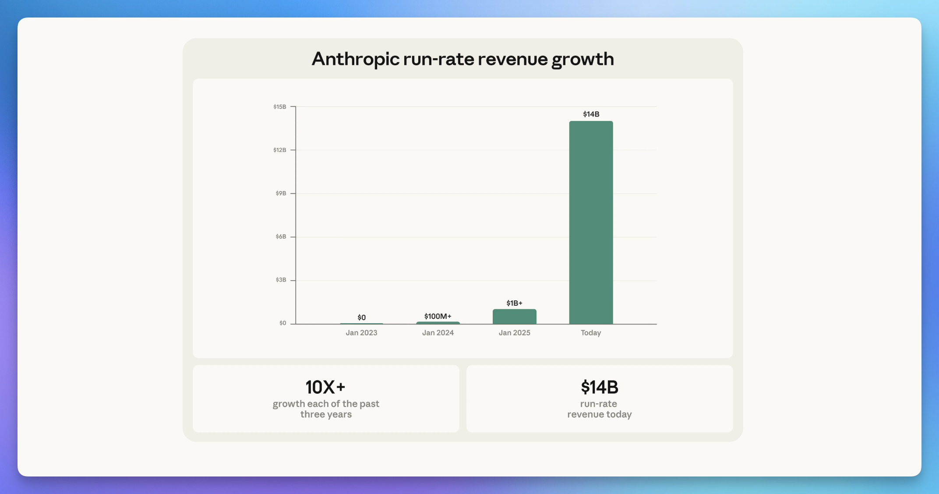Click the $12B y-axis tick label
Viewport: 939px width, 494px height.
280,150
